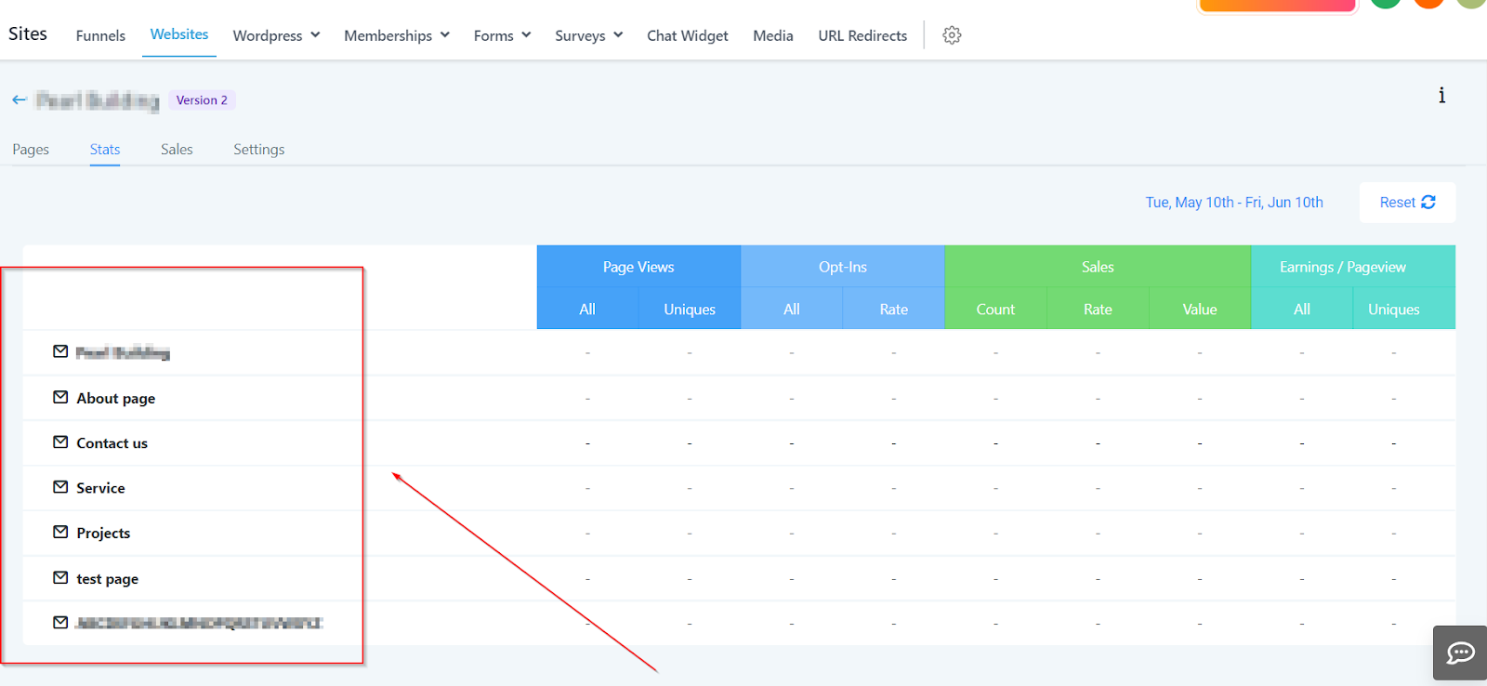Open the Sales tab
This screenshot has width=1487, height=686.
click(177, 149)
